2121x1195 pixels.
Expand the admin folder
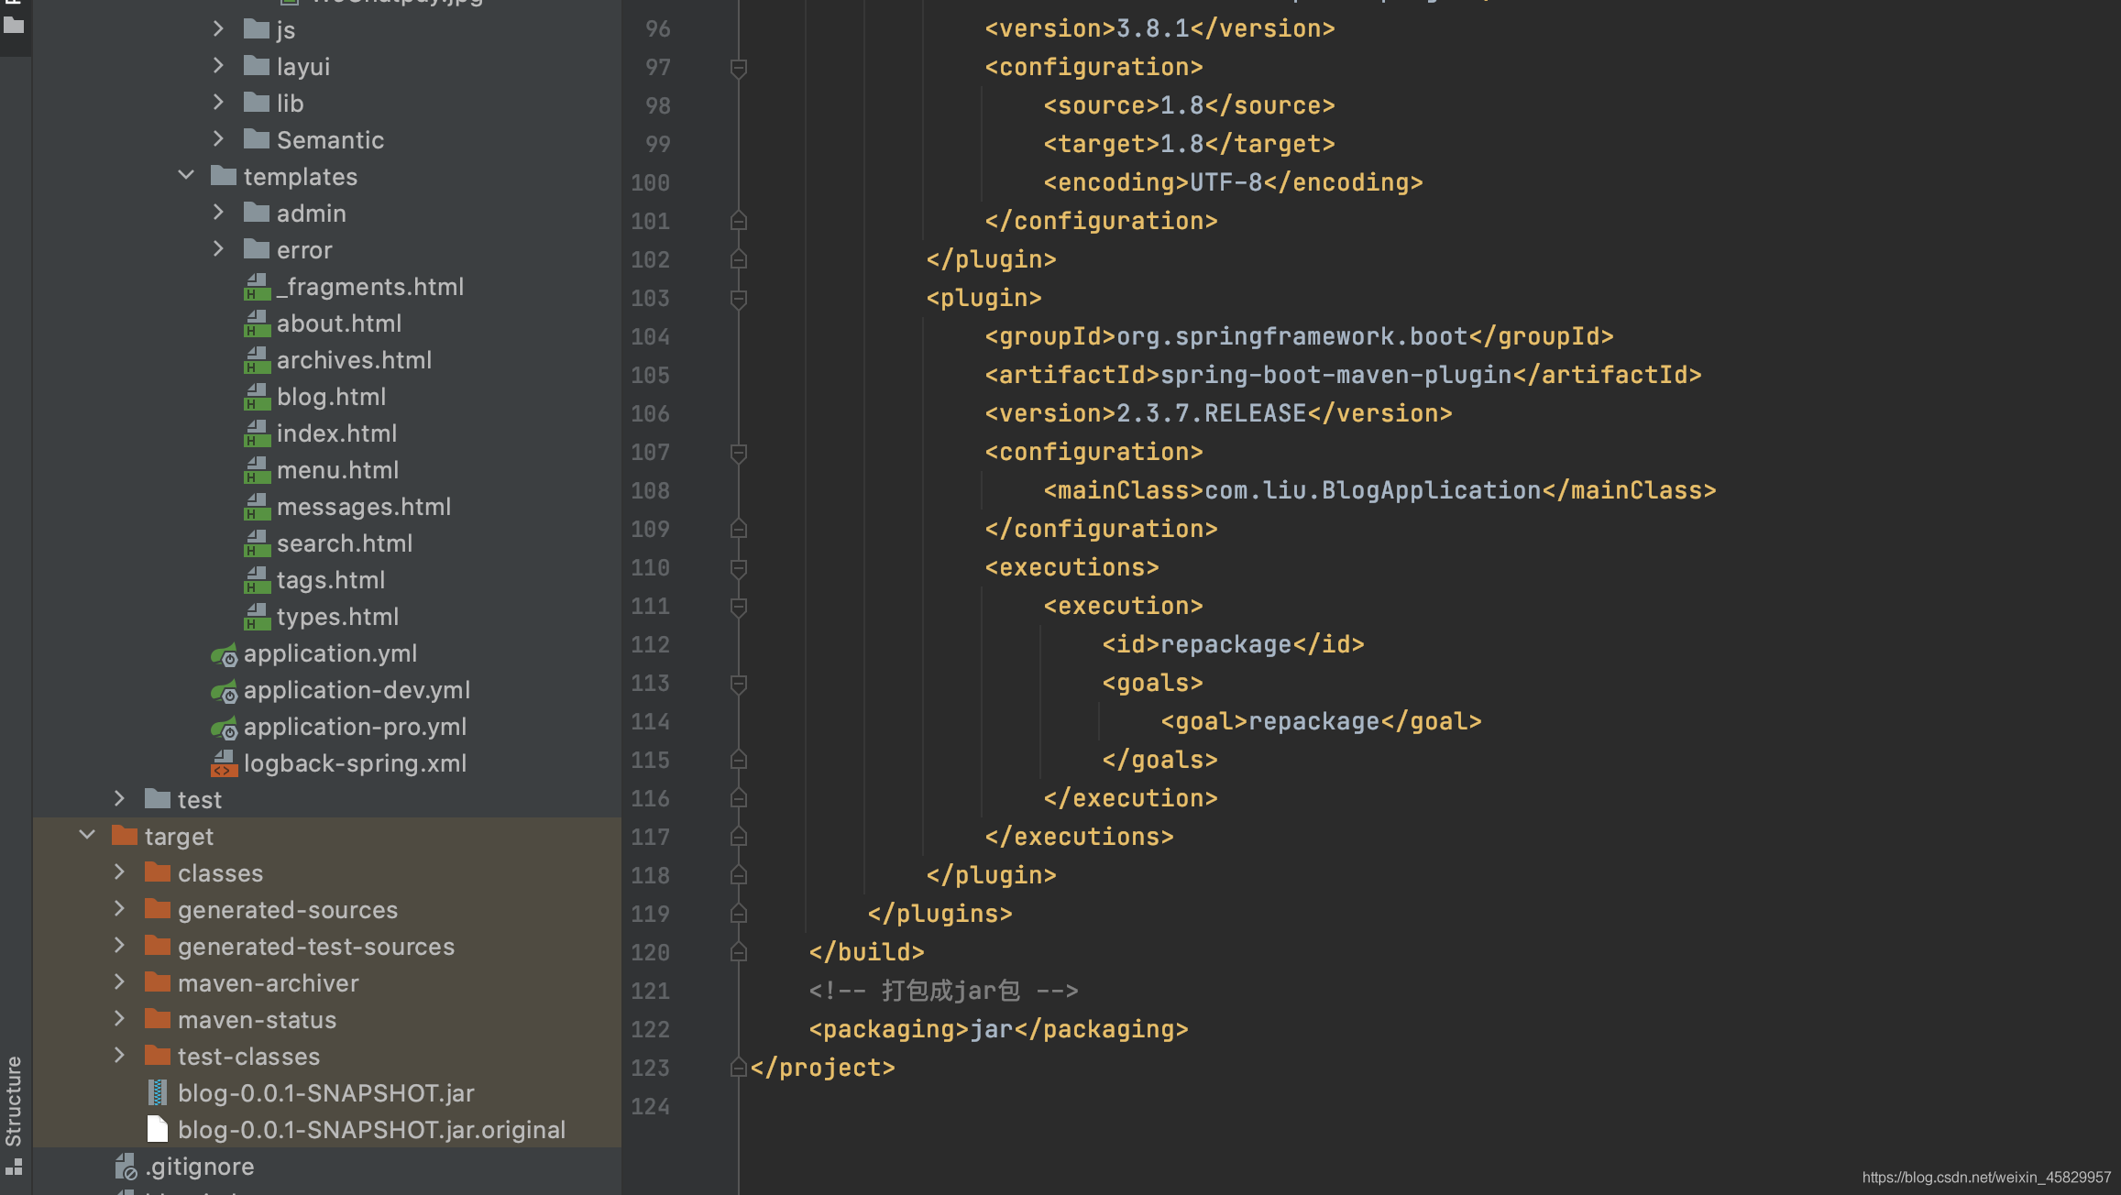click(x=218, y=212)
